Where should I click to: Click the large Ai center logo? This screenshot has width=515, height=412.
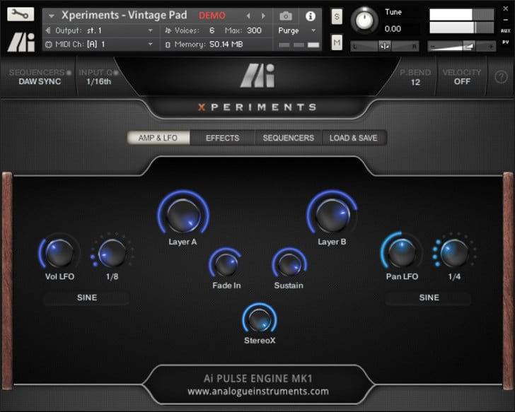257,76
